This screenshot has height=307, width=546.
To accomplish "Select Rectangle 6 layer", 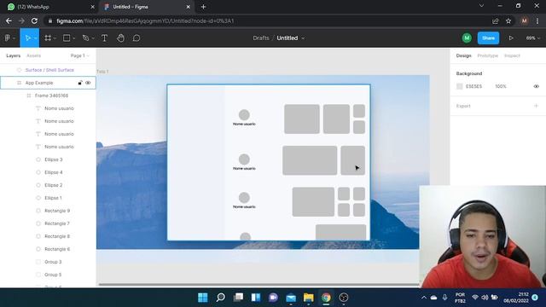I will click(x=57, y=249).
